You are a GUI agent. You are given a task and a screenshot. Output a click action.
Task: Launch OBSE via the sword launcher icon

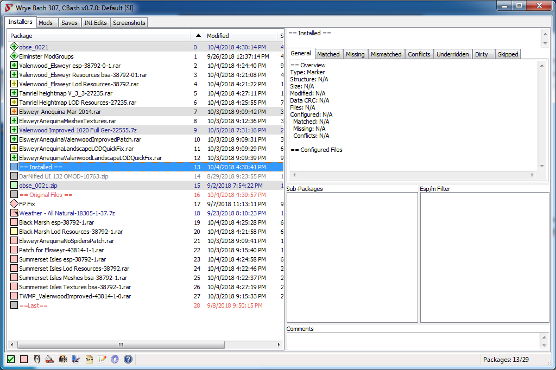(49, 359)
